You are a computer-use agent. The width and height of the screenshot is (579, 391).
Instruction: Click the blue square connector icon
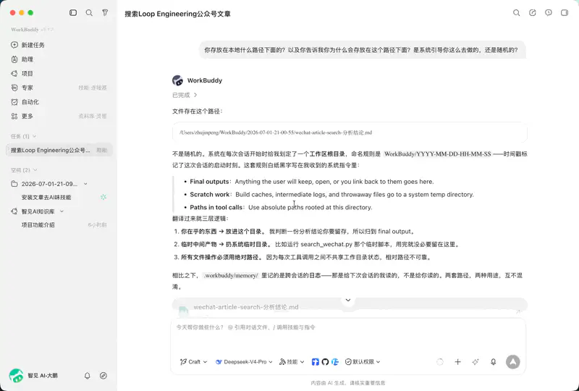tap(315, 362)
